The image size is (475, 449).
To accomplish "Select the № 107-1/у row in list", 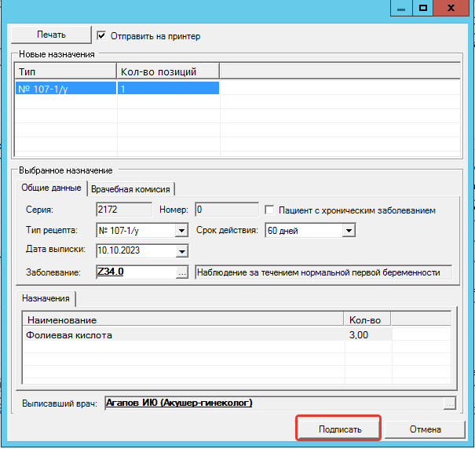I will tap(66, 89).
